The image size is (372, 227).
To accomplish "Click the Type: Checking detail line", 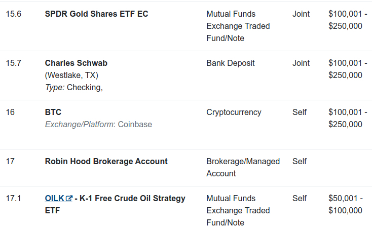I will pos(74,88).
